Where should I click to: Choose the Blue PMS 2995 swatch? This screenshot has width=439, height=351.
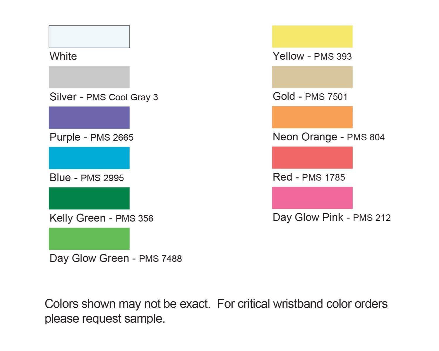89,158
